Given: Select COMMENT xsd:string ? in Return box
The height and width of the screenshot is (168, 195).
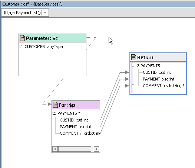Looking at the screenshot, I should pyautogui.click(x=163, y=86).
